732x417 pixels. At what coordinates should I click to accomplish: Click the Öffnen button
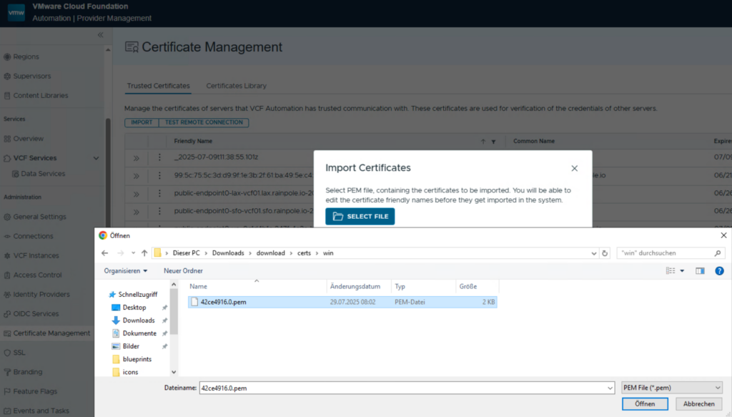[x=644, y=404]
